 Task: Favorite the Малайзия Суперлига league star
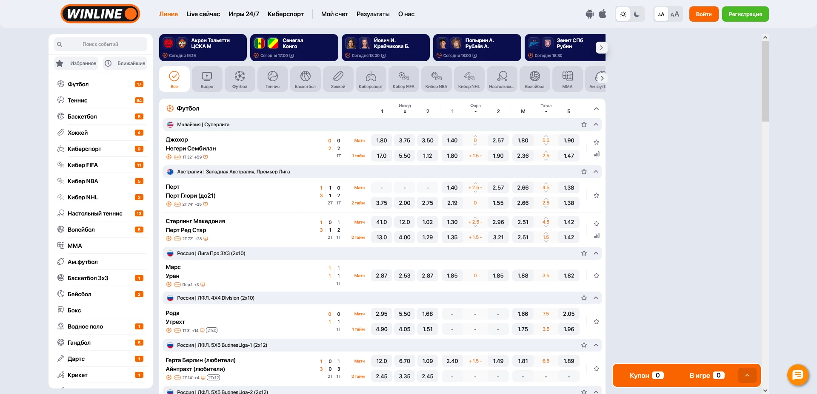click(584, 125)
